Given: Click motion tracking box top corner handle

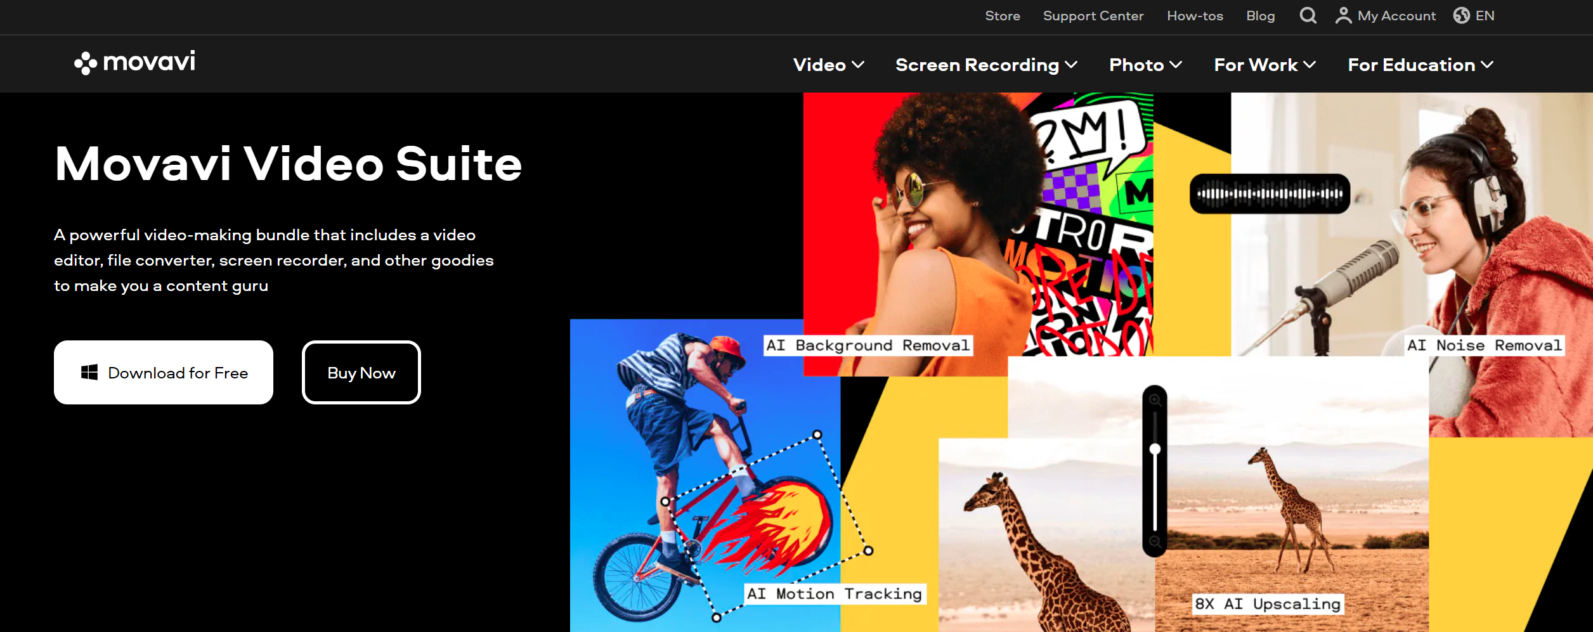Looking at the screenshot, I should [817, 435].
